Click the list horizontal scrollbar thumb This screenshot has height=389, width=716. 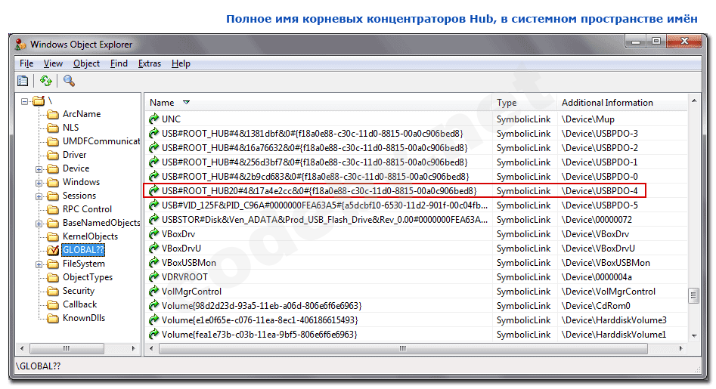[x=403, y=348]
